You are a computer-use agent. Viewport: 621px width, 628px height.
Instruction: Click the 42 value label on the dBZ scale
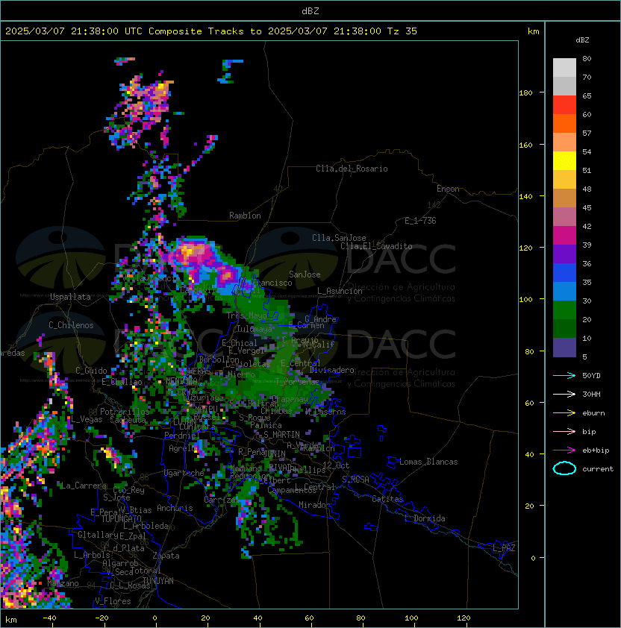[x=587, y=226]
